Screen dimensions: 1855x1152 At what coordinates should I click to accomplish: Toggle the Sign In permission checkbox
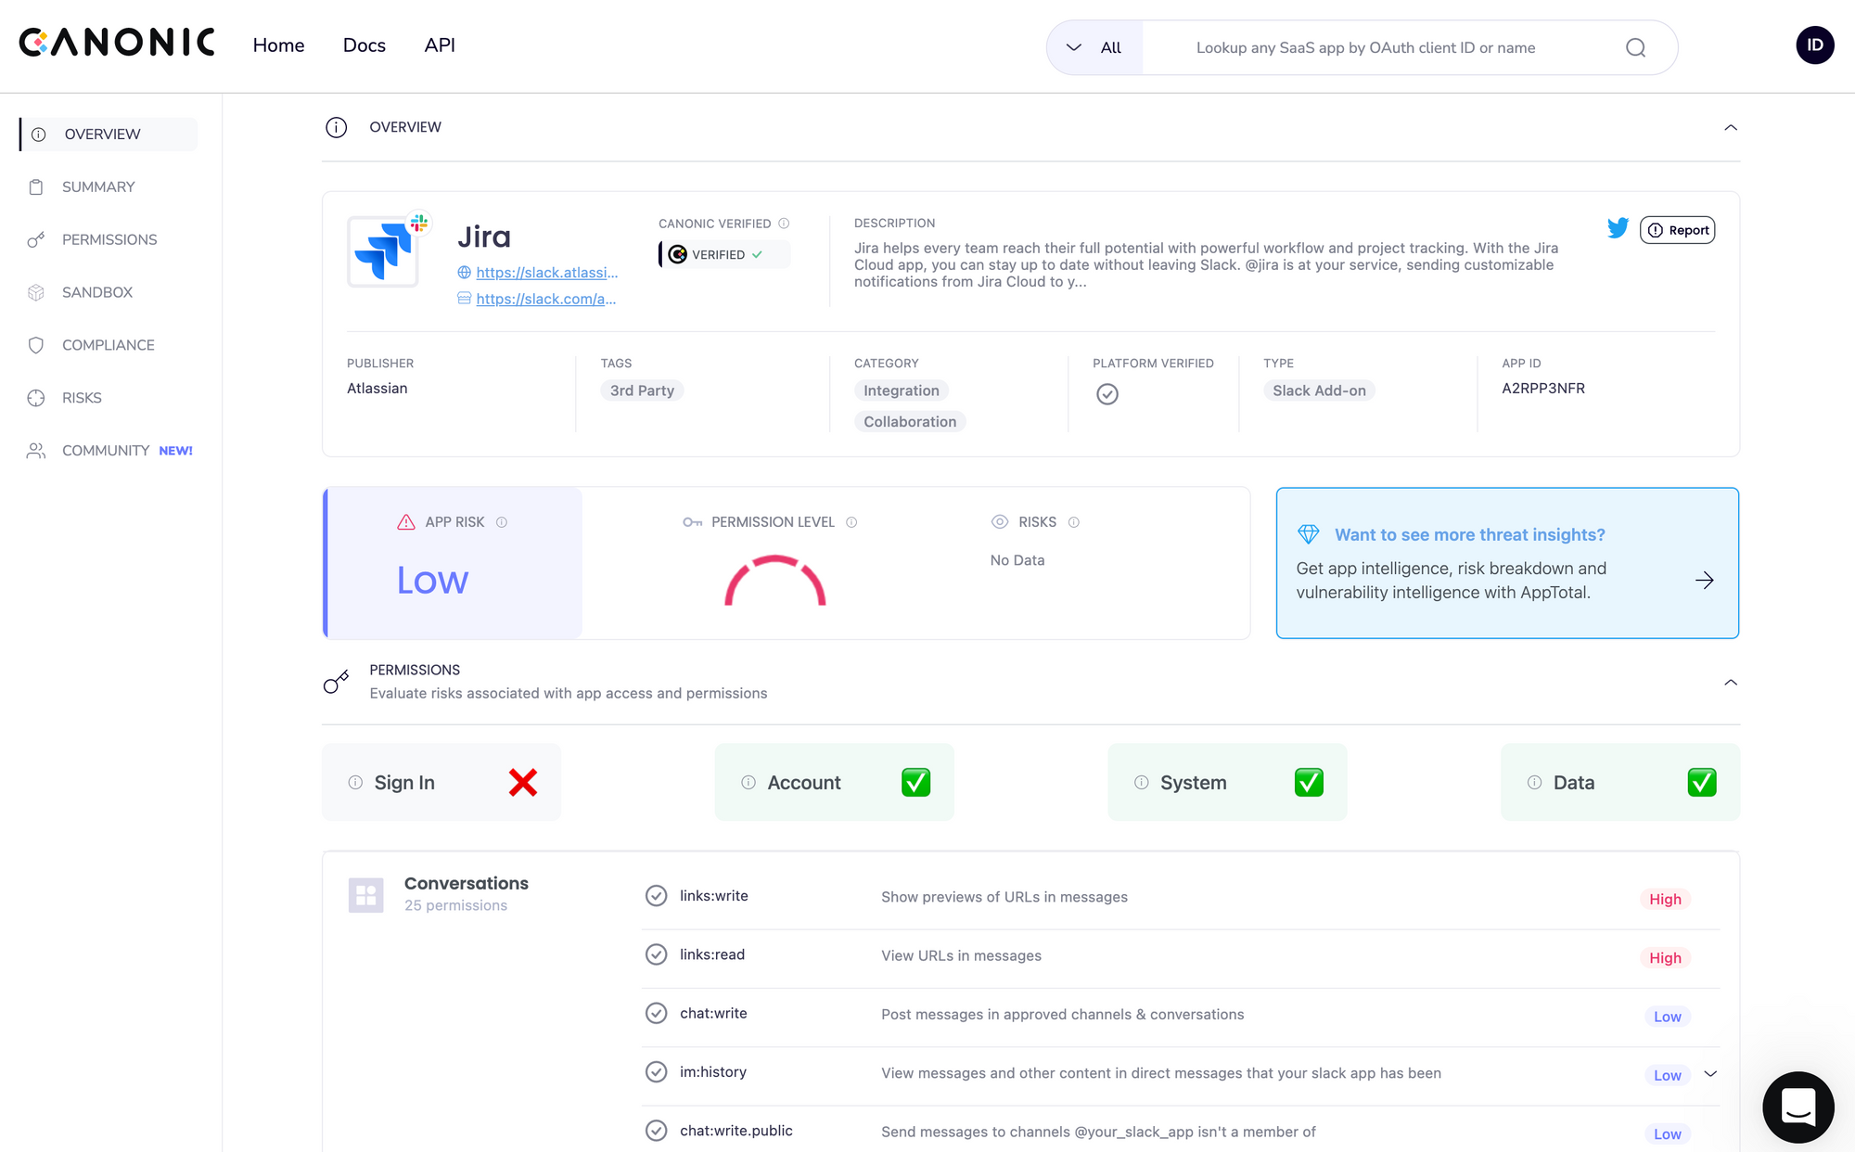coord(523,782)
